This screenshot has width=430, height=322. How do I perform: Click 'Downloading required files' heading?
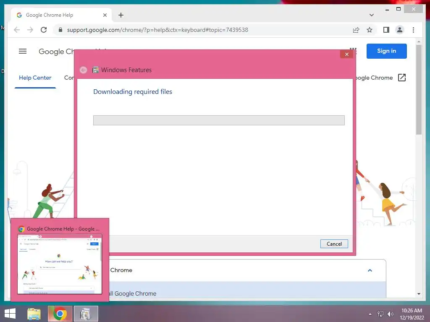click(x=133, y=92)
